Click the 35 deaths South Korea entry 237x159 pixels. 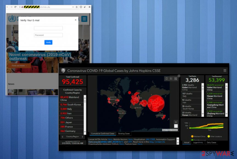191,108
